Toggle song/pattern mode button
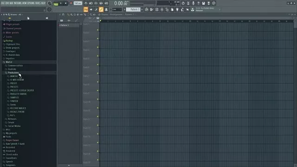 click(x=56, y=3)
